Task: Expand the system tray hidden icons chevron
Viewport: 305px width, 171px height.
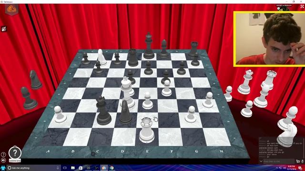Action: (x=277, y=168)
